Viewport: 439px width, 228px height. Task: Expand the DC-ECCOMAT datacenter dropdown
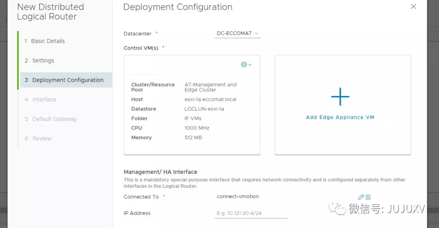pos(238,33)
